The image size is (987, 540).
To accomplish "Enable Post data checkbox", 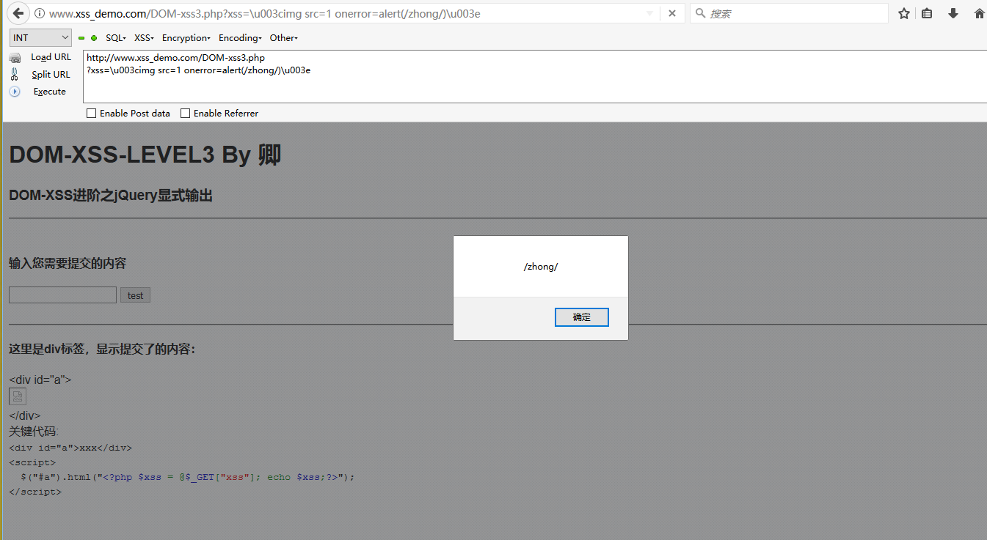I will pyautogui.click(x=91, y=114).
